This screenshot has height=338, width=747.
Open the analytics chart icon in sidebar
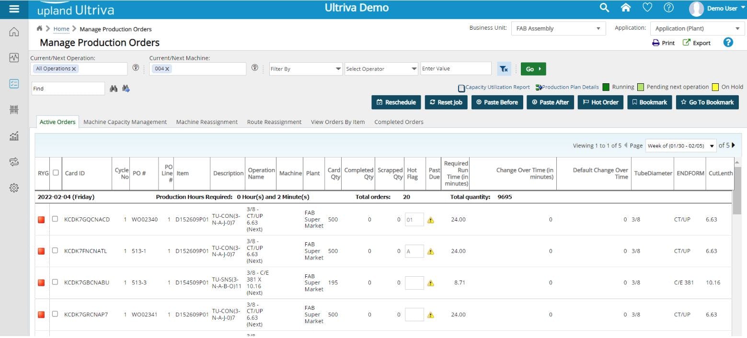coord(14,136)
